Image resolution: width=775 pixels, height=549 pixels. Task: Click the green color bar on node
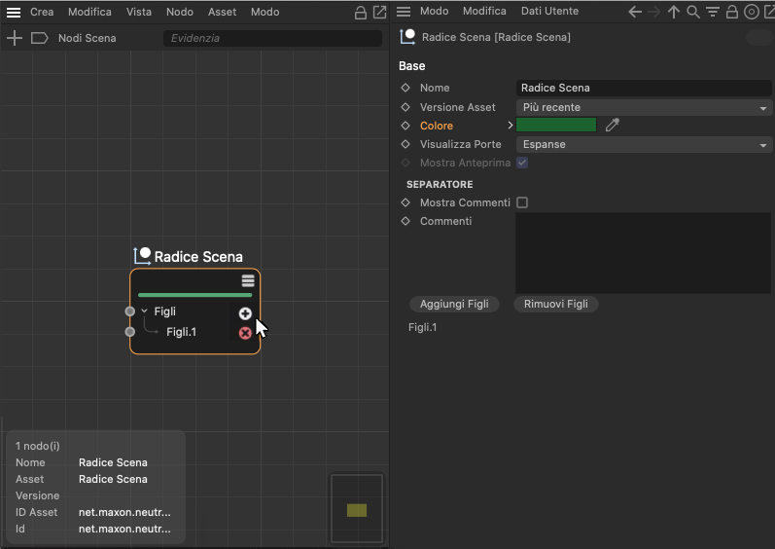[x=195, y=295]
